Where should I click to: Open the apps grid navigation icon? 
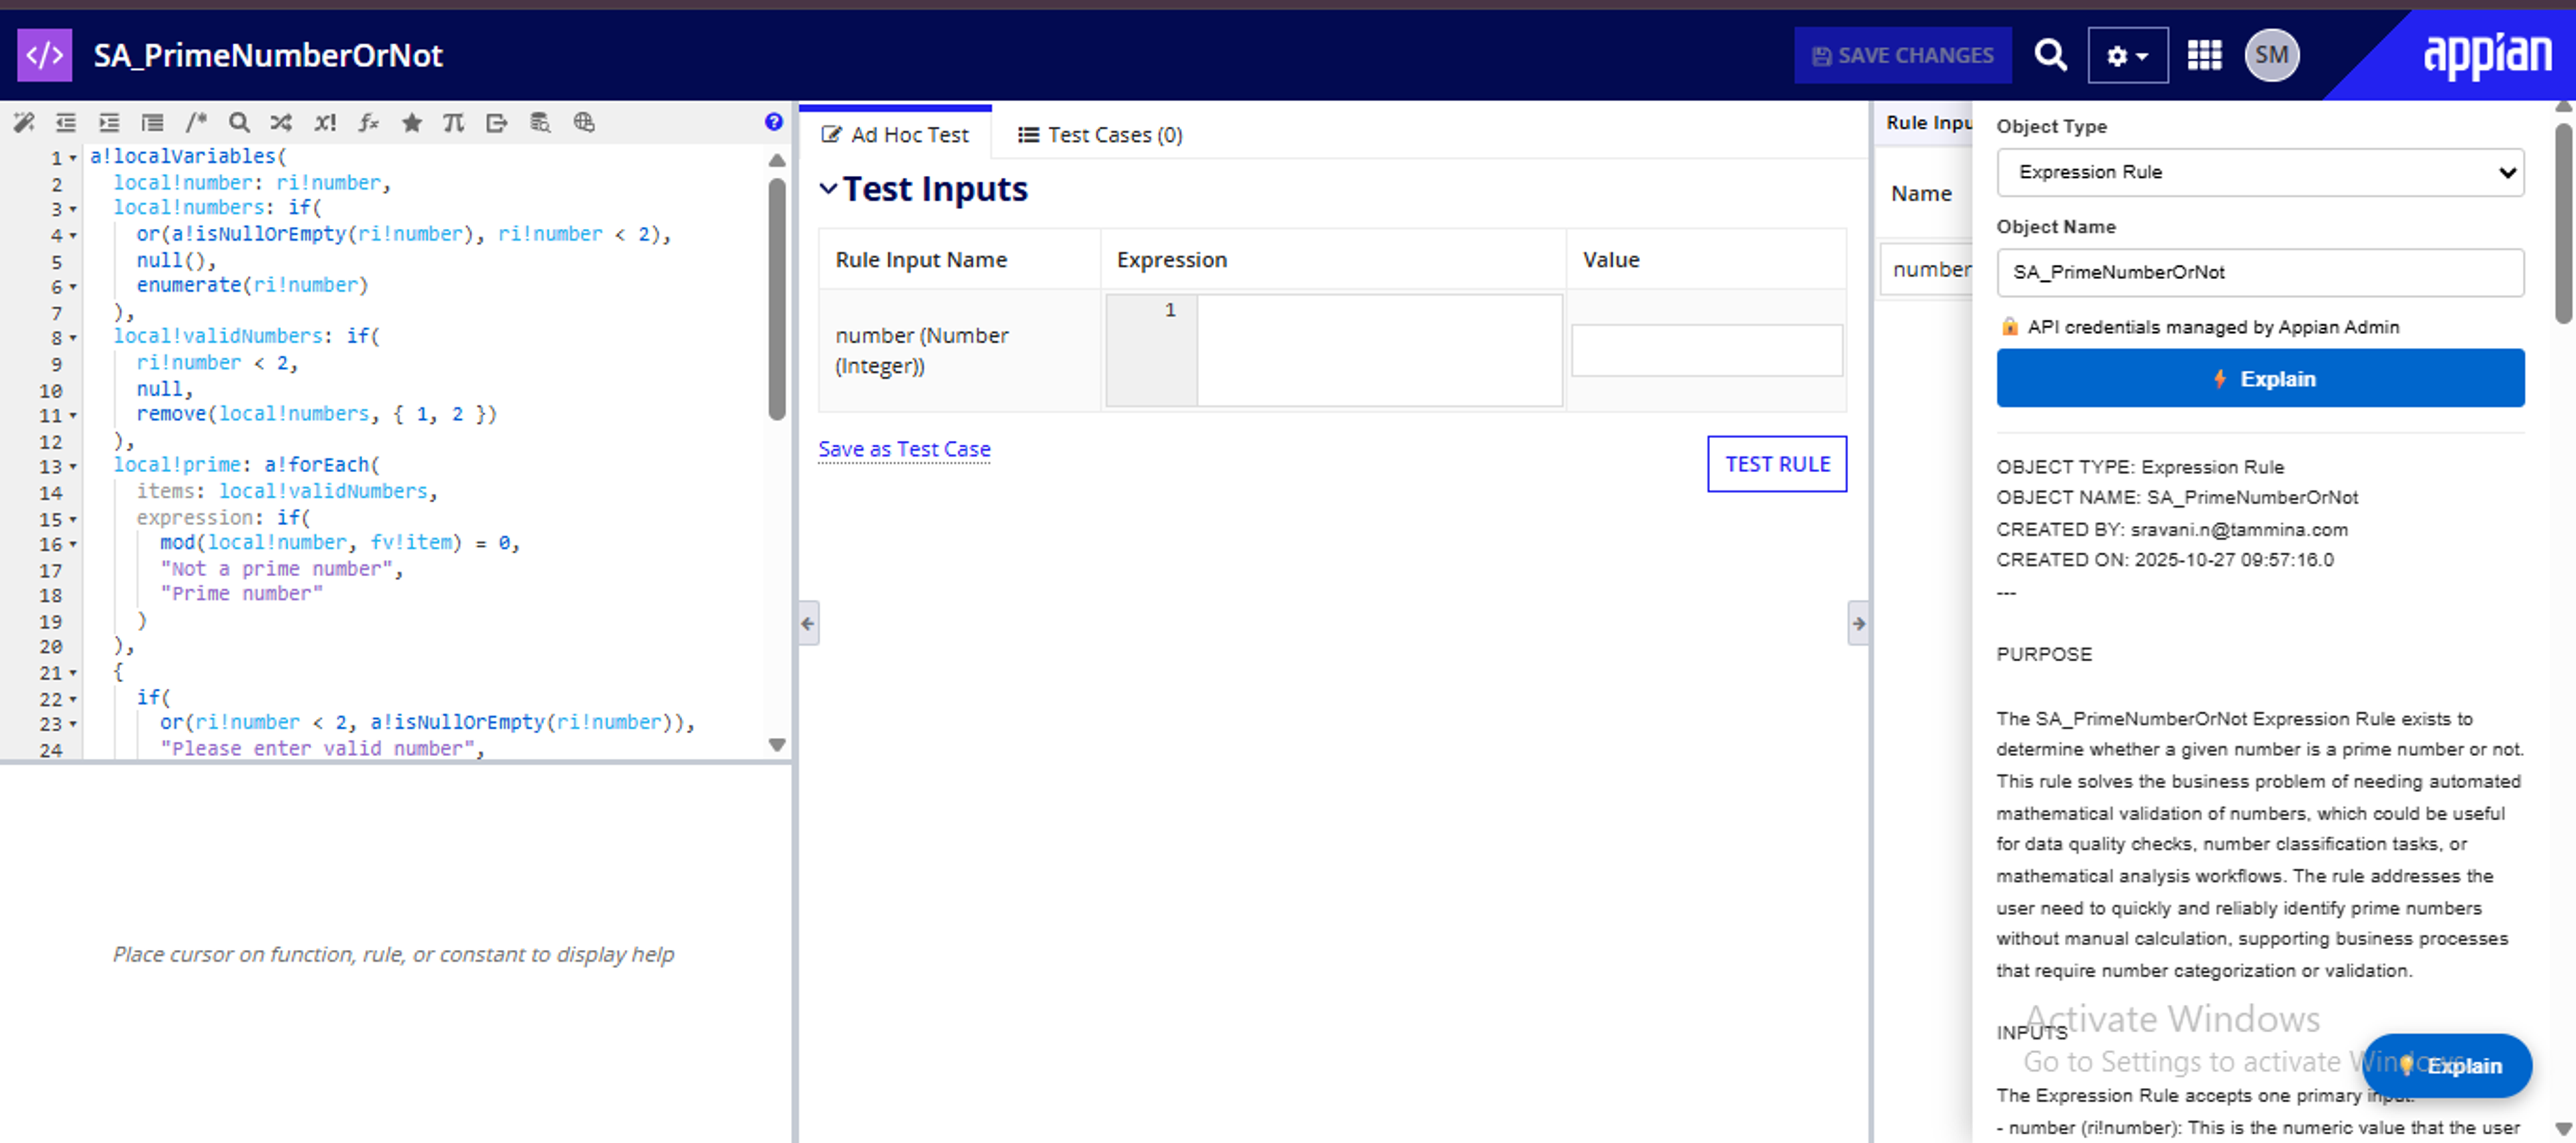click(2204, 55)
